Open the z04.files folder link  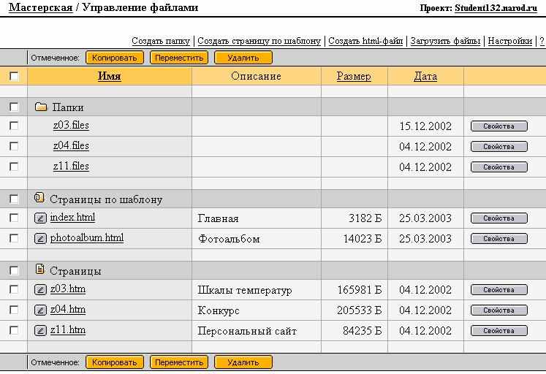(71, 146)
